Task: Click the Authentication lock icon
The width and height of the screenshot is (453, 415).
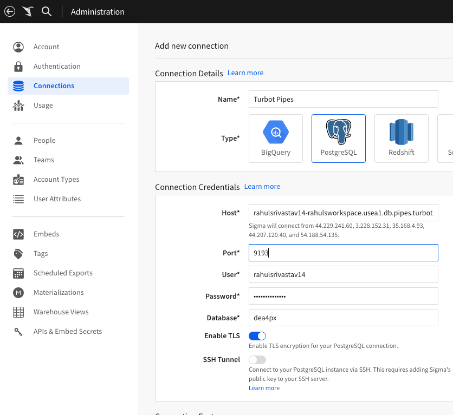Action: click(18, 67)
